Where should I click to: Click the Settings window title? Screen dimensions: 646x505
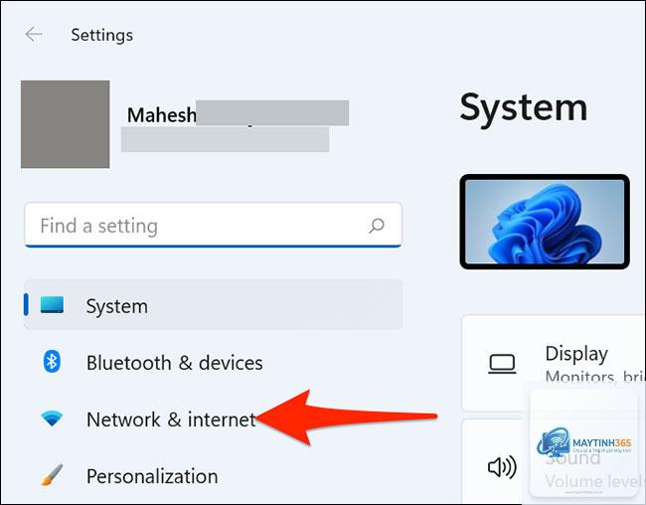tap(101, 35)
